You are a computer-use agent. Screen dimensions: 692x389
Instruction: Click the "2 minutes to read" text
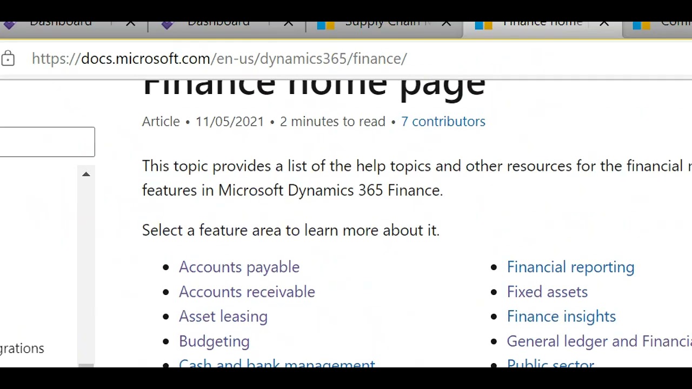[x=332, y=122]
